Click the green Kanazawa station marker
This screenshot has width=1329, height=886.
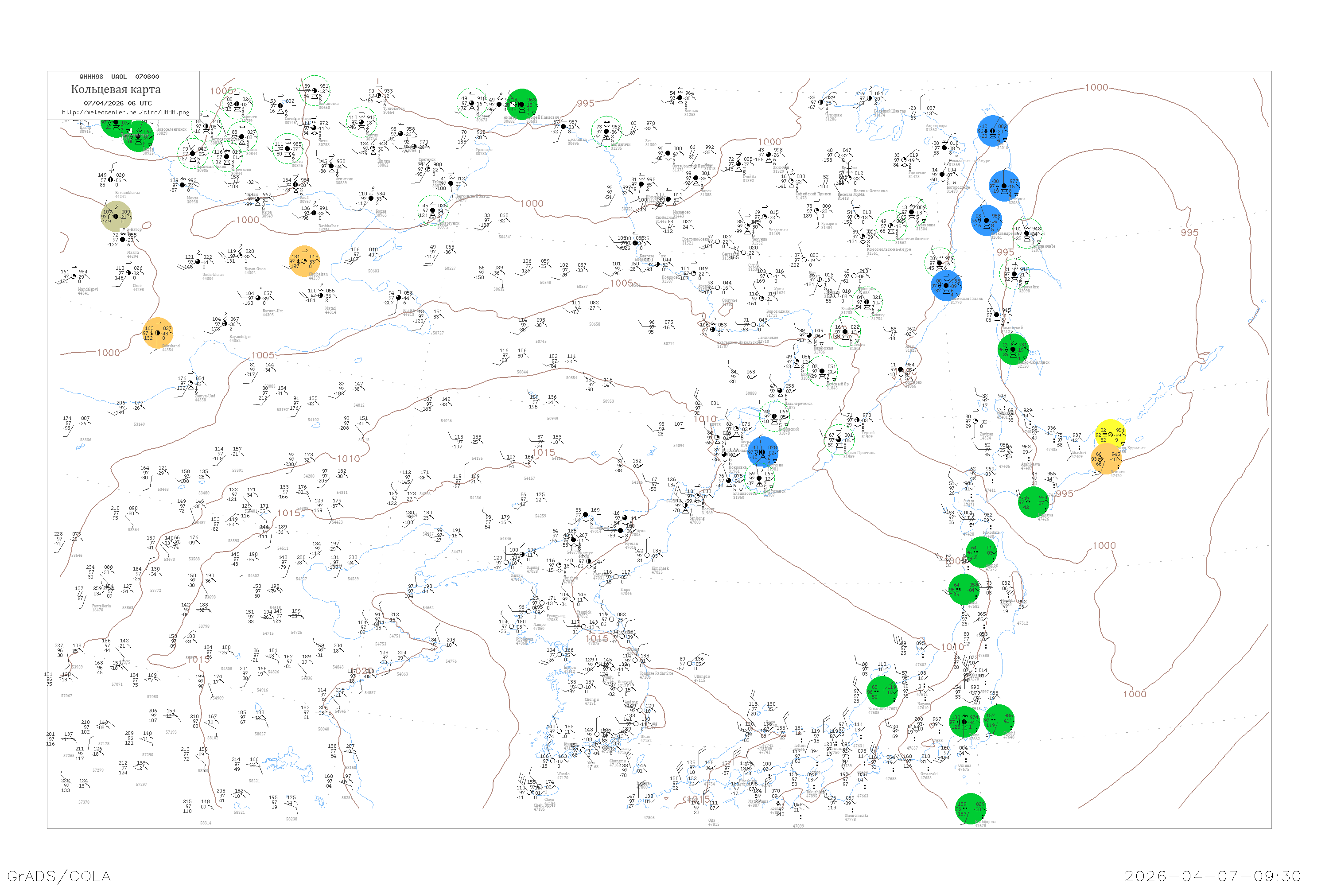click(x=882, y=691)
